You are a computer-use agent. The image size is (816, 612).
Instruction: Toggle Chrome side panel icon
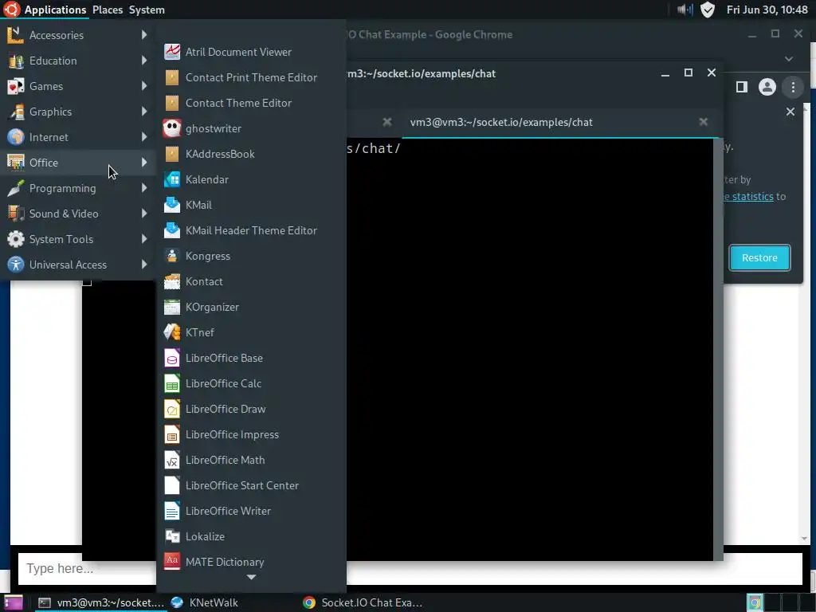tap(742, 87)
